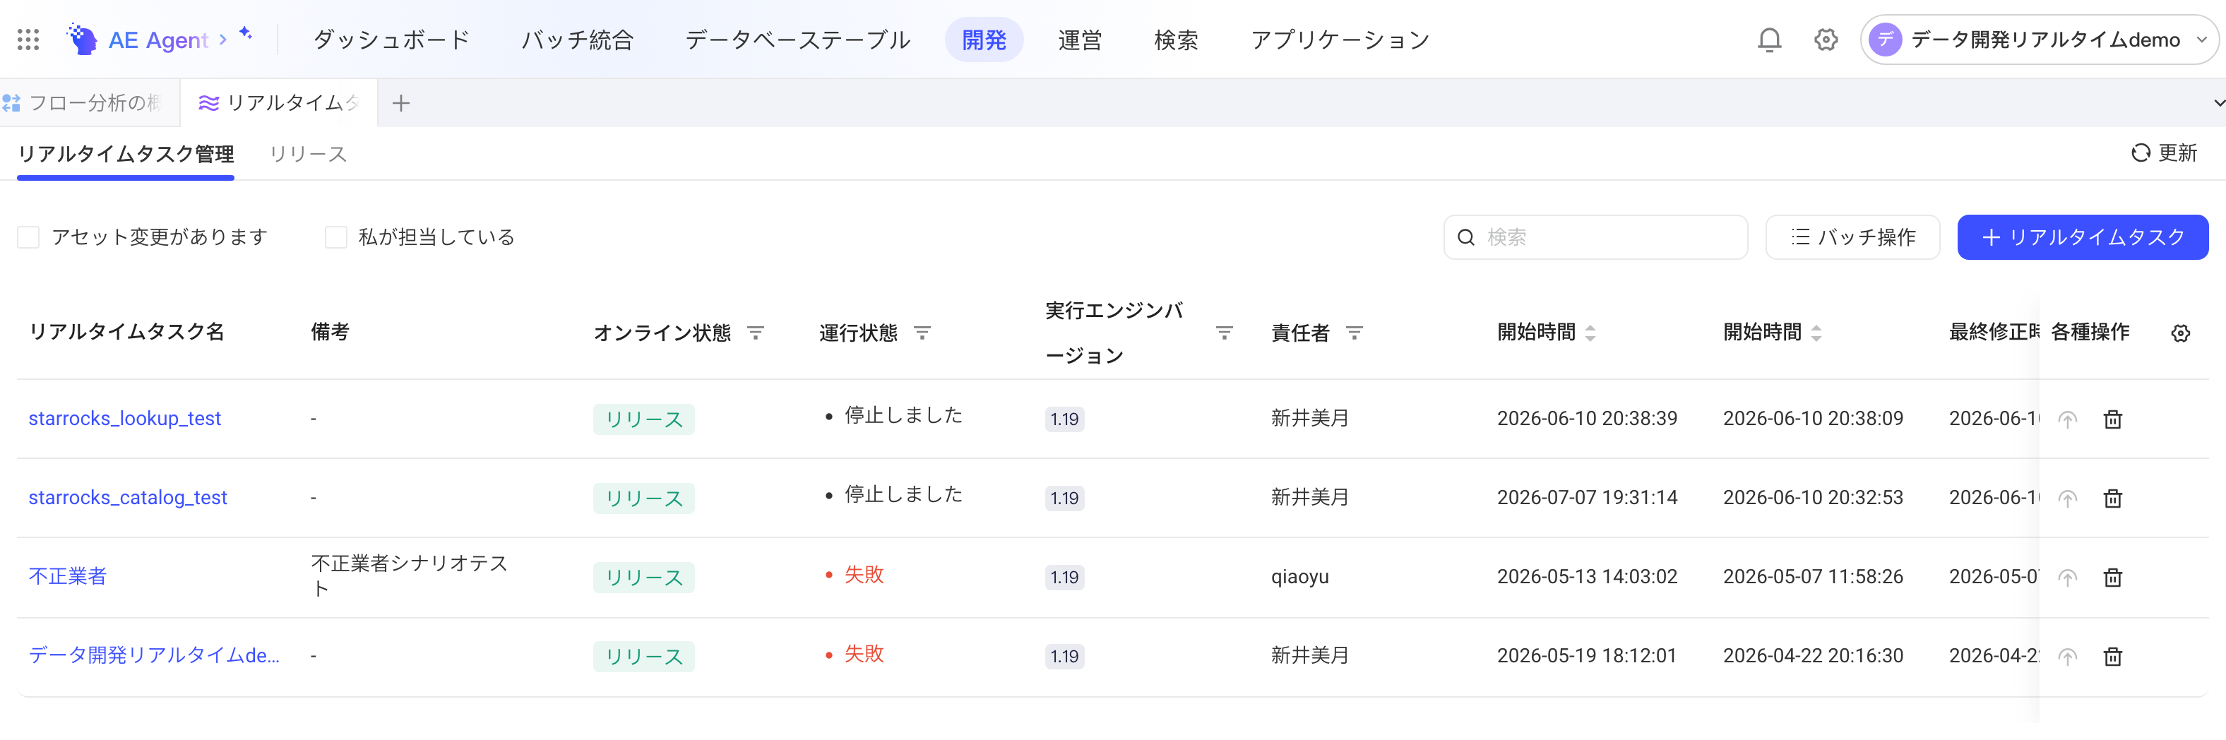Click the バッチ操作 button
2226x740 pixels.
click(x=1852, y=237)
